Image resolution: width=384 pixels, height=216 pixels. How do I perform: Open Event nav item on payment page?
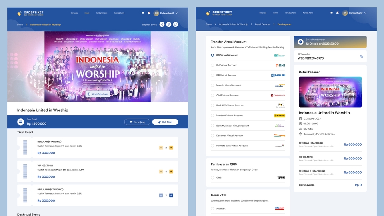click(x=276, y=13)
